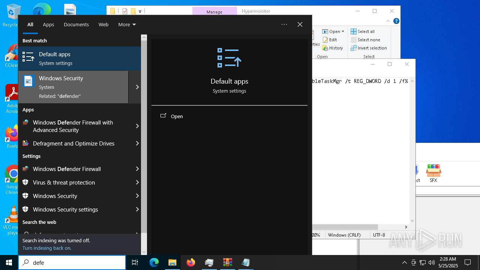This screenshot has width=480, height=270.
Task: Open Windows Defender Firewall with Advanced Security
Action: (x=75, y=126)
